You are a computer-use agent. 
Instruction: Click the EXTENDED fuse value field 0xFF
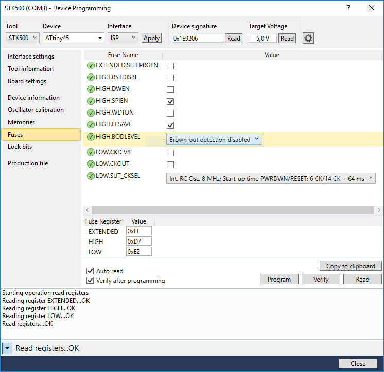(139, 231)
